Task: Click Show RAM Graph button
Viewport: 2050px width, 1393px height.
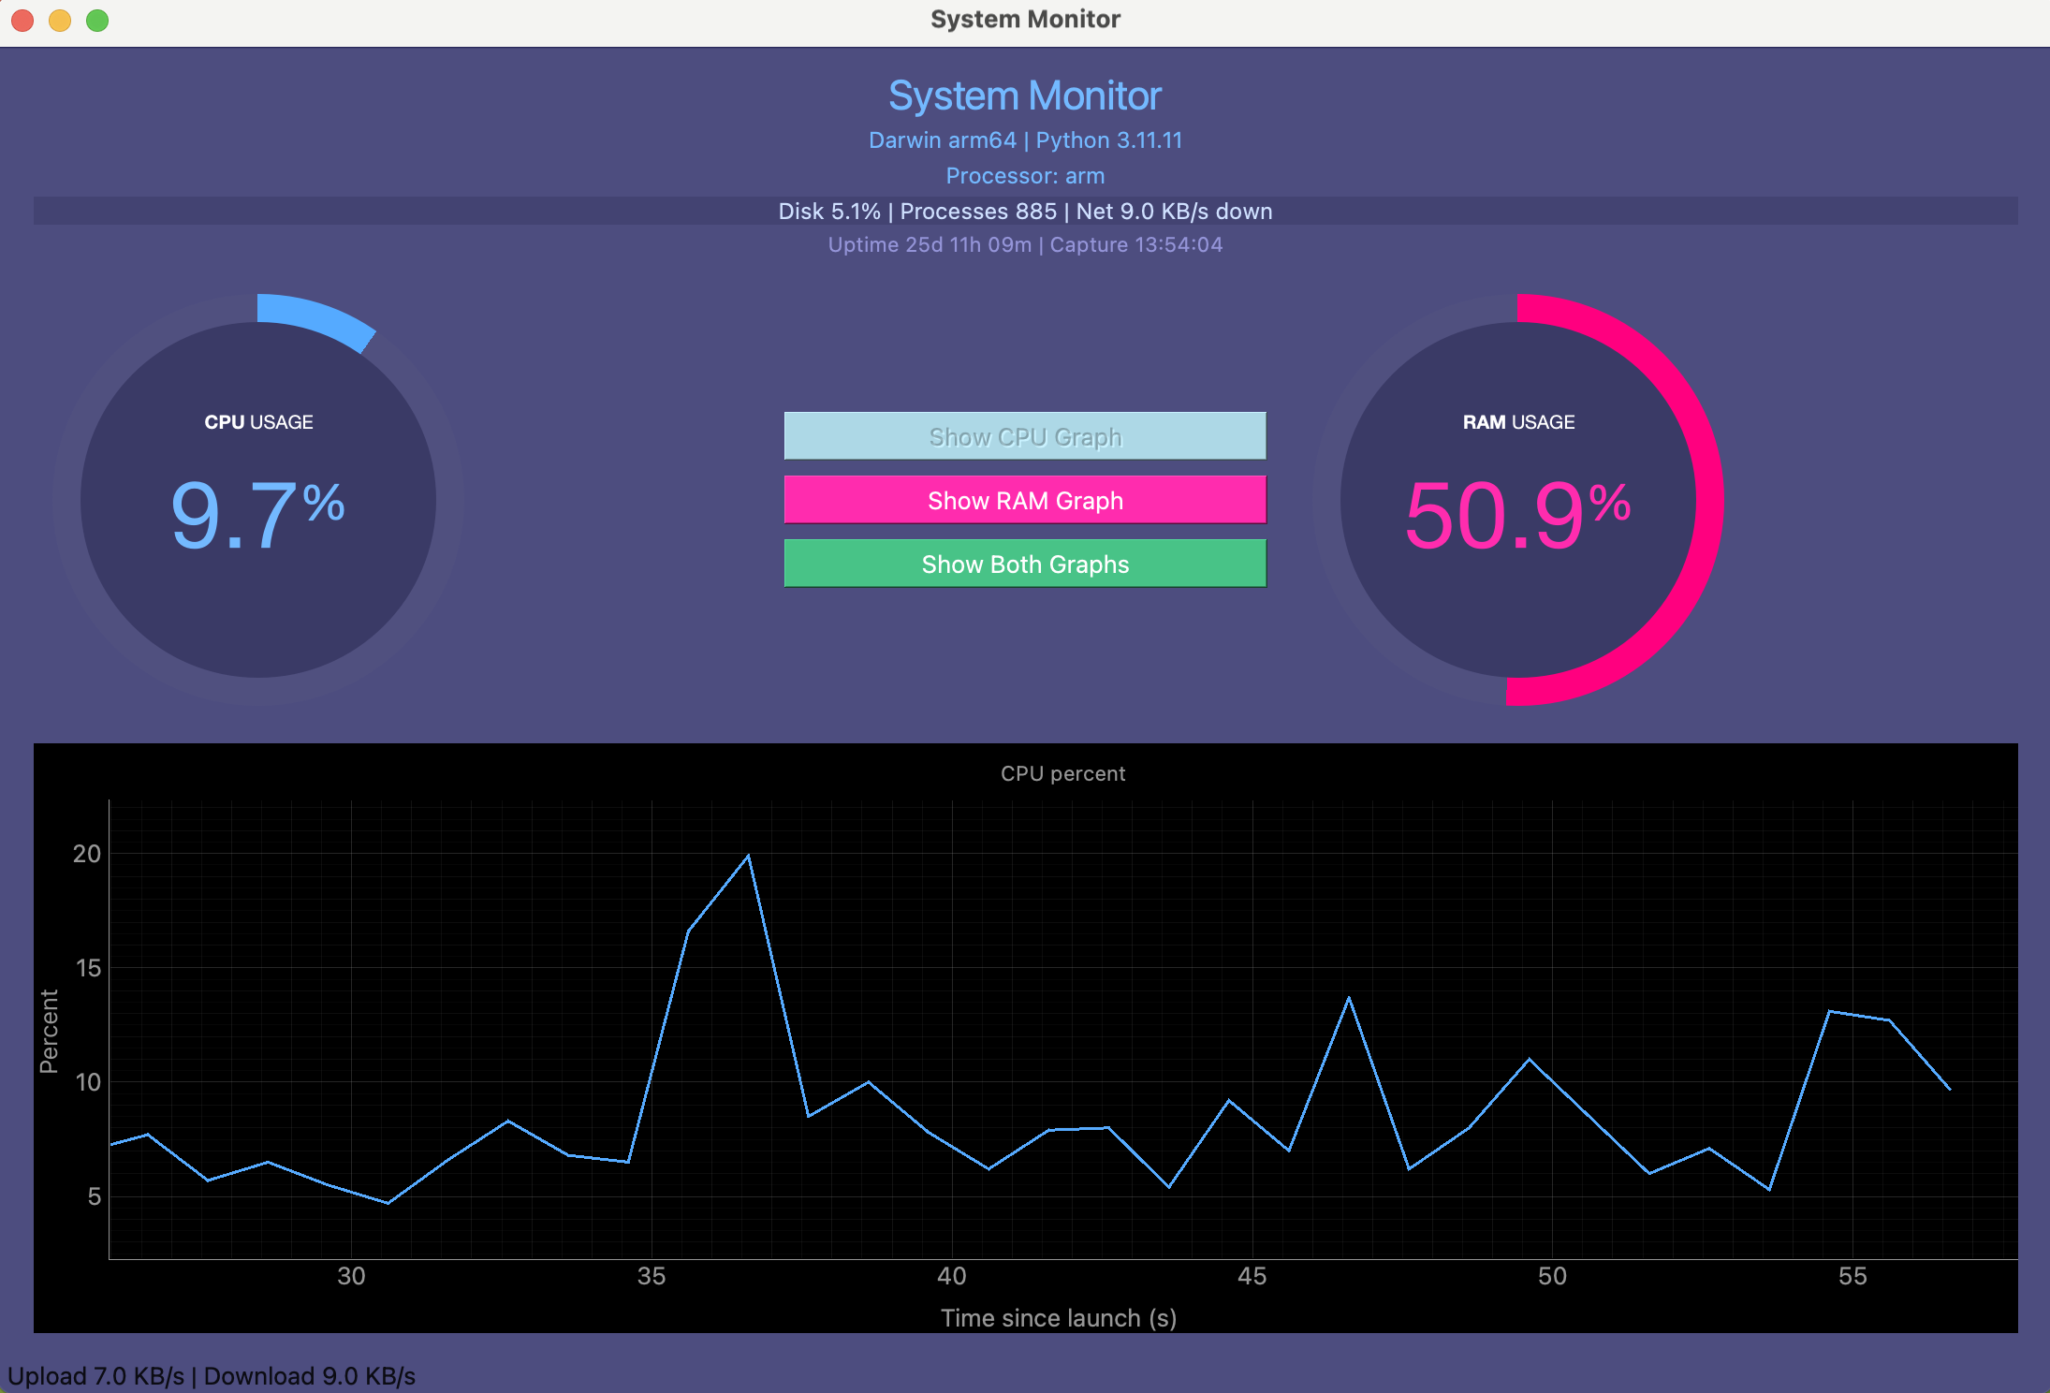Action: [x=1025, y=500]
